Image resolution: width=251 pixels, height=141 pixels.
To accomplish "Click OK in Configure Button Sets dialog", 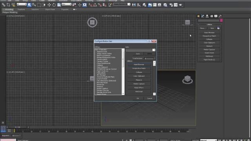I will coord(138,98).
